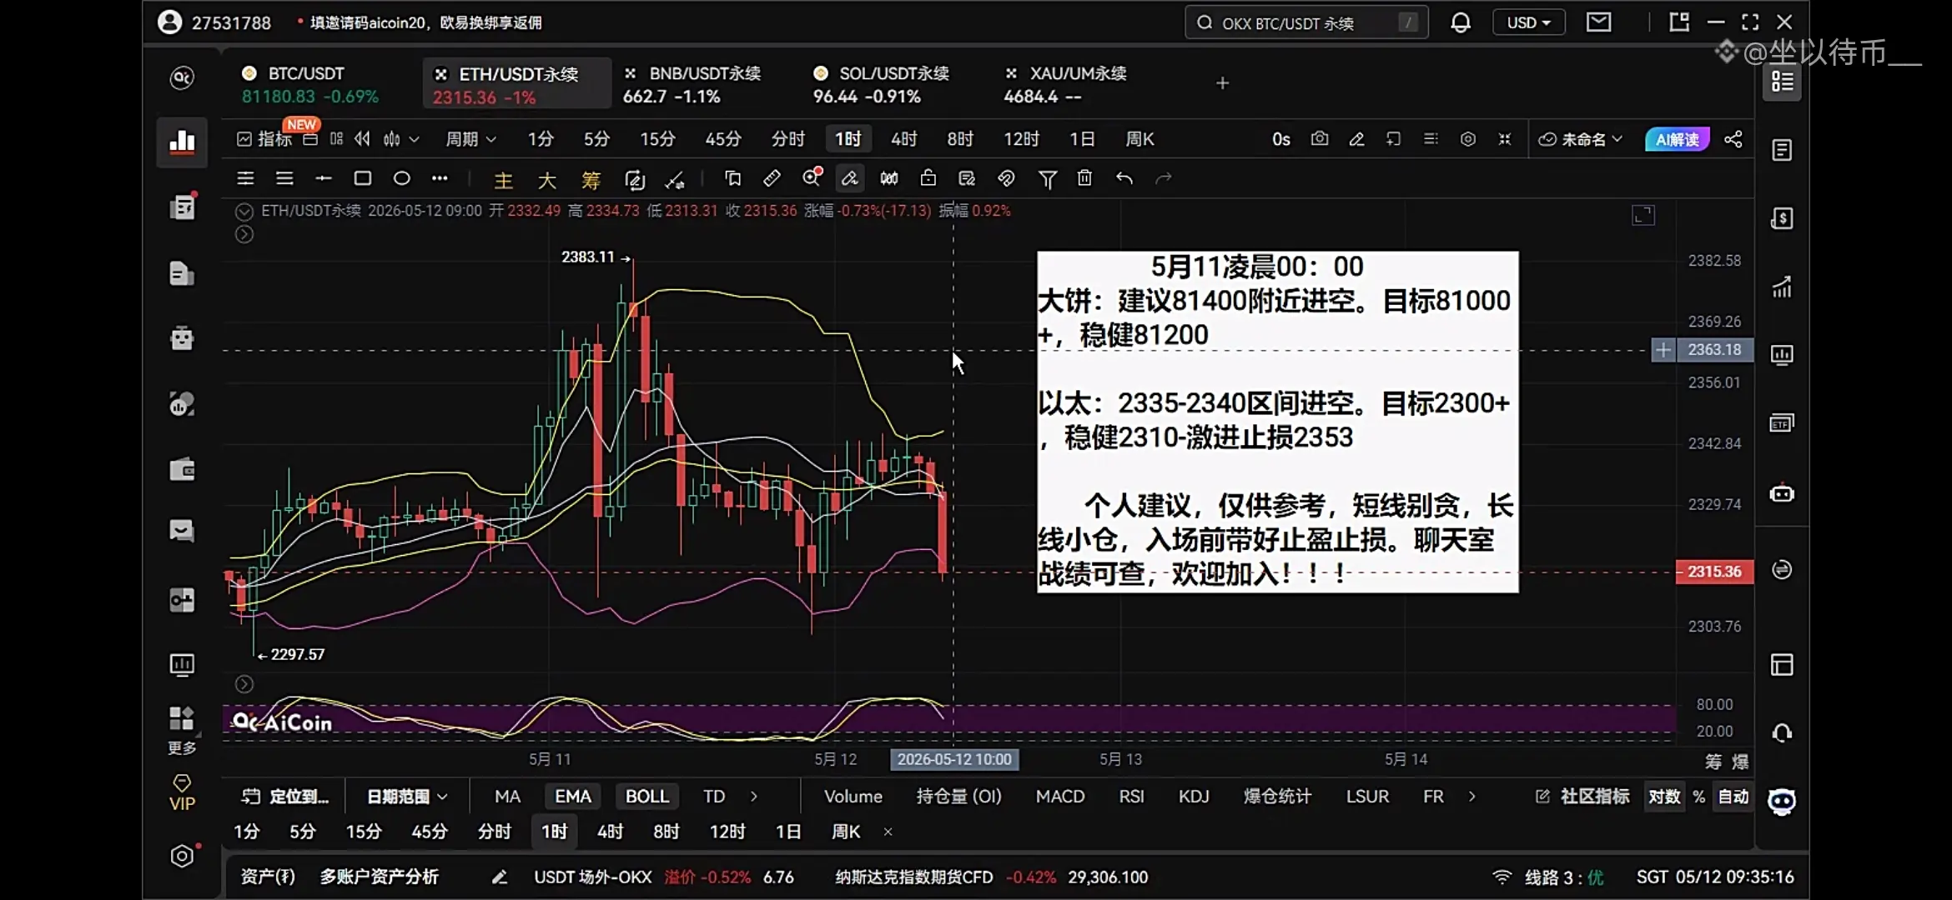The width and height of the screenshot is (1952, 900).
Task: Expand the sub-indicator panel circle arrow
Action: coord(244,684)
